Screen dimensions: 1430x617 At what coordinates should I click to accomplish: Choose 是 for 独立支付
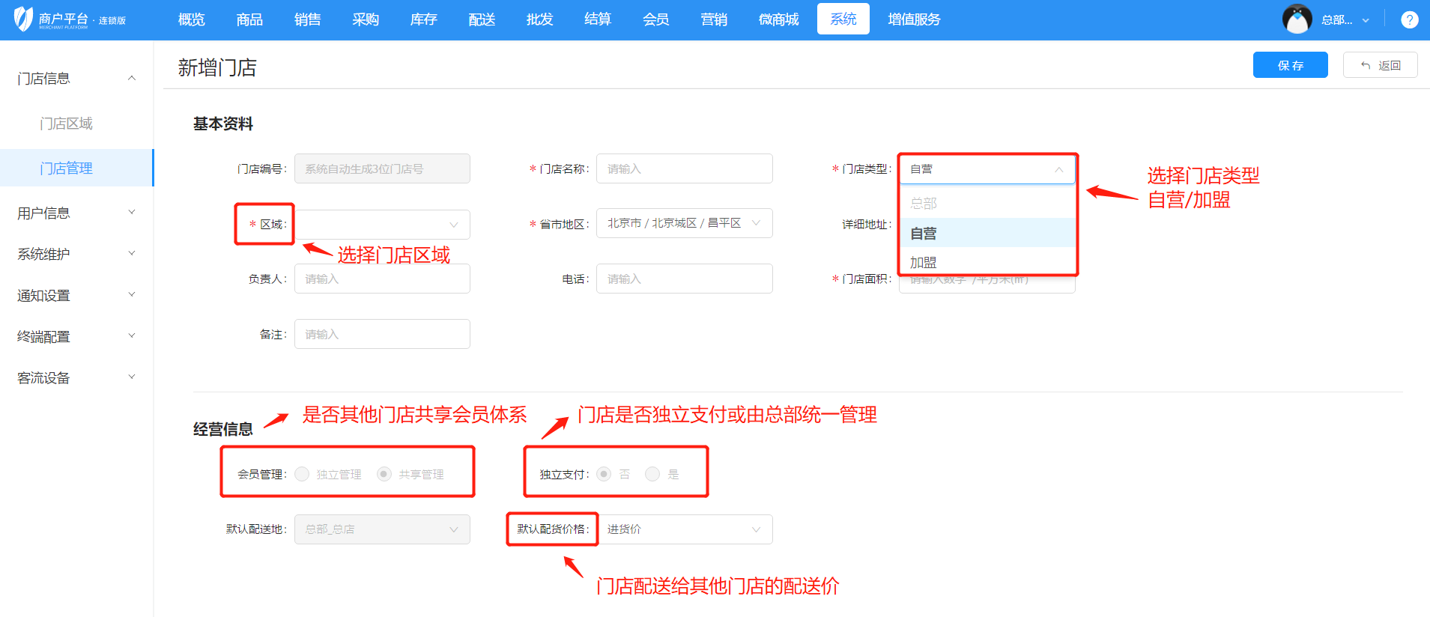point(652,474)
